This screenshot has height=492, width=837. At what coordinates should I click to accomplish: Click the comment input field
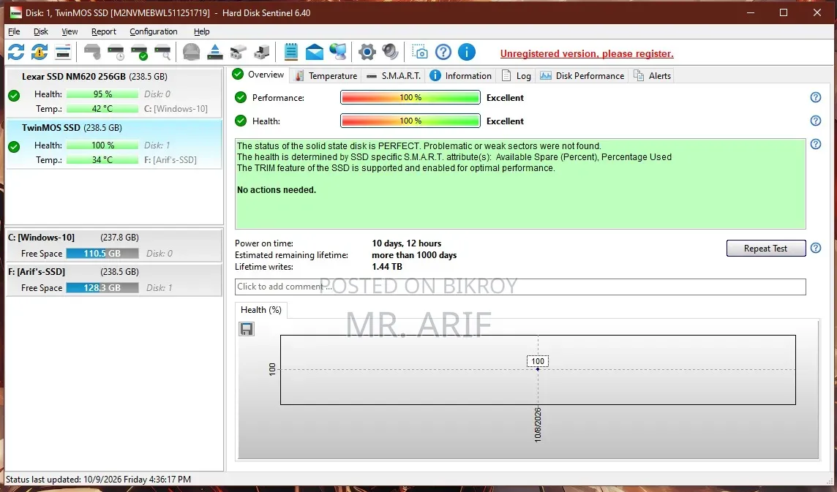pyautogui.click(x=520, y=287)
